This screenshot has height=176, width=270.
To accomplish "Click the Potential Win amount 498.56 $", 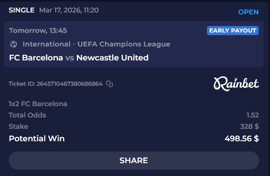I will coord(242,139).
